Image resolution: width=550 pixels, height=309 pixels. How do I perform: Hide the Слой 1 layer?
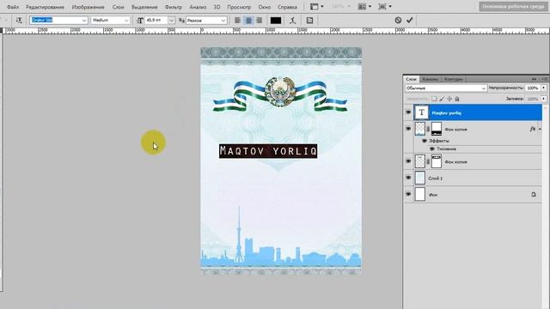[x=408, y=178]
